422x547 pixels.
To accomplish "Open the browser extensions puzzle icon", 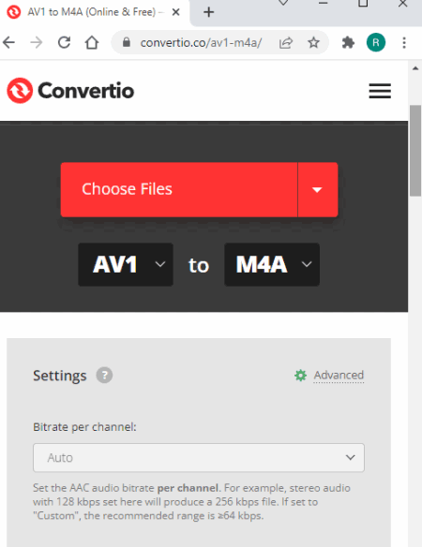I will pyautogui.click(x=348, y=43).
